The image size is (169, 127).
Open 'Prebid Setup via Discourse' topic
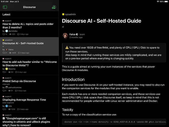(29, 84)
